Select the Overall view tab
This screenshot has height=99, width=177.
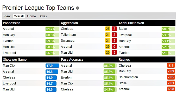pos(19,16)
